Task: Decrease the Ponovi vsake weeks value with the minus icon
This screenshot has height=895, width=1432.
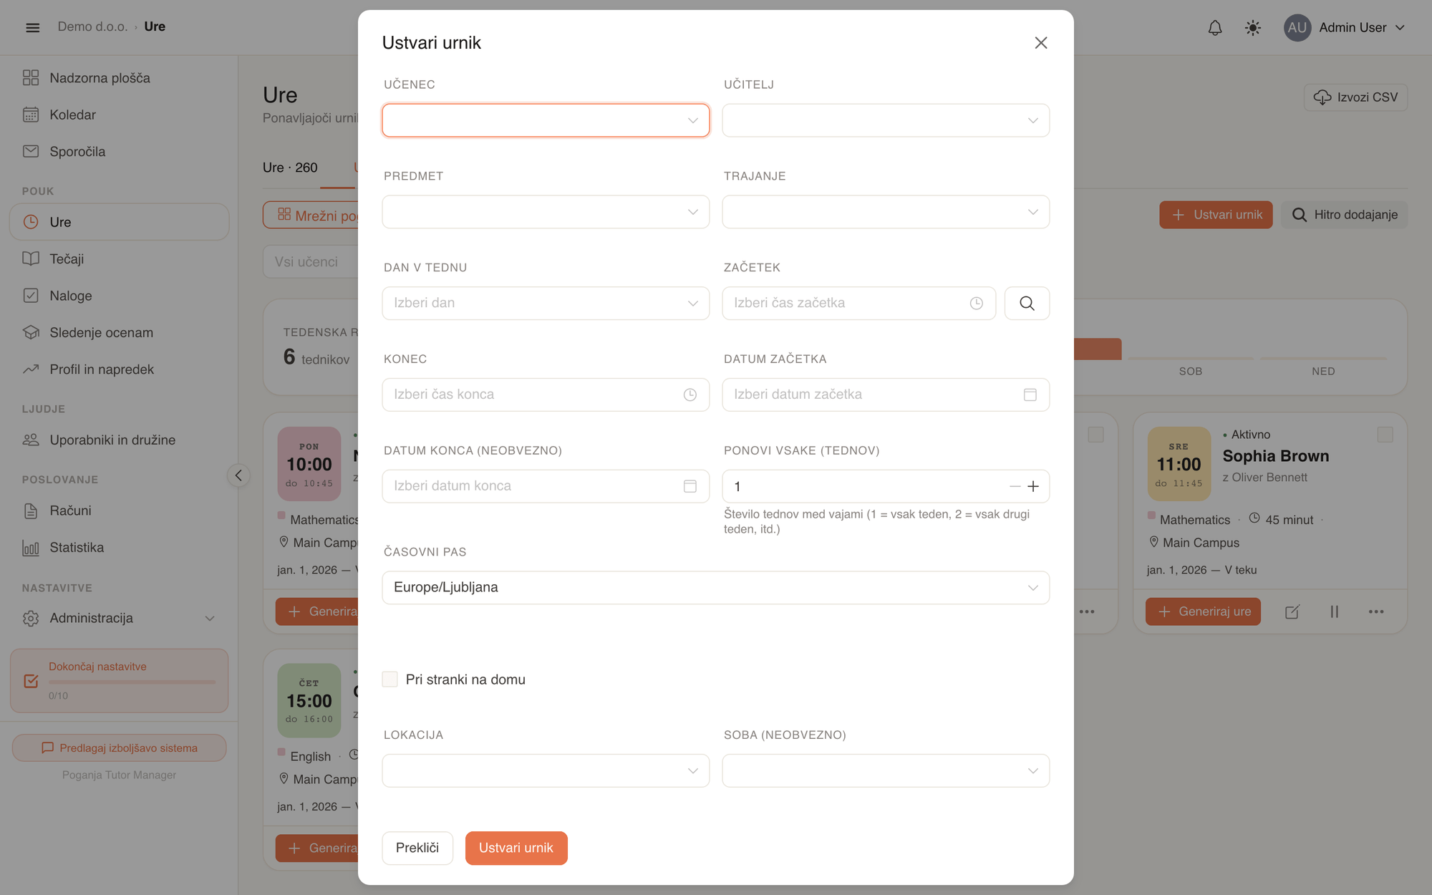Action: click(1015, 487)
